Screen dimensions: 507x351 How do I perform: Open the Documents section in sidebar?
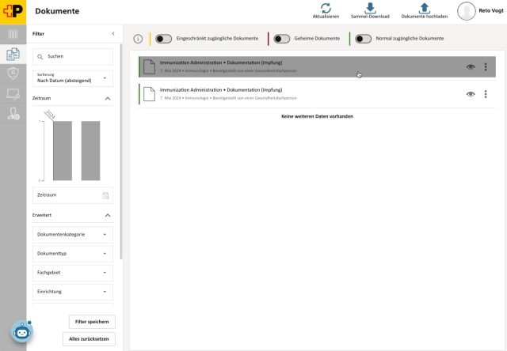point(13,54)
